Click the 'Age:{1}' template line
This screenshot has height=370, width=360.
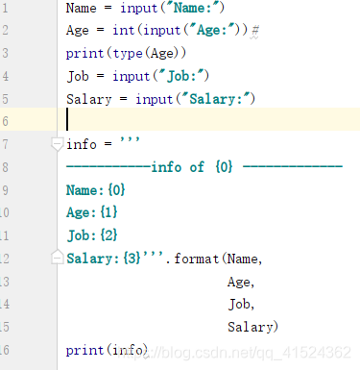coord(92,212)
